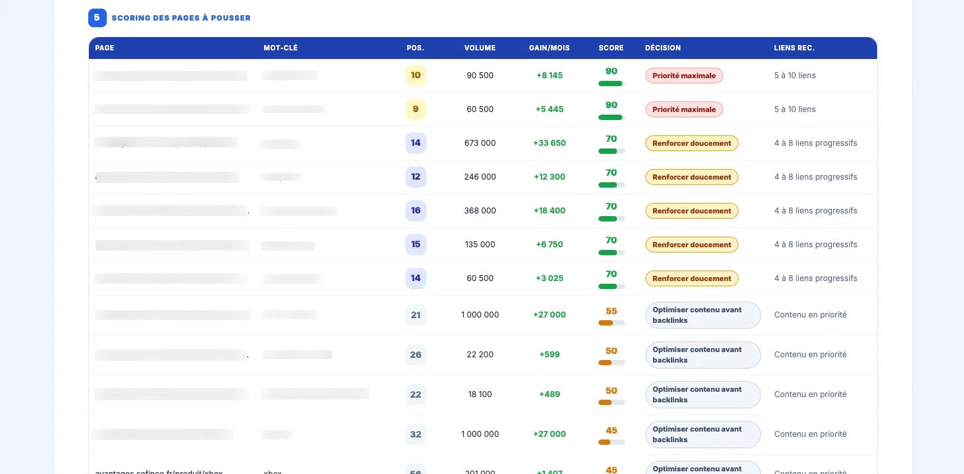The height and width of the screenshot is (474, 964).
Task: Click the SCORE column header
Action: (x=611, y=48)
